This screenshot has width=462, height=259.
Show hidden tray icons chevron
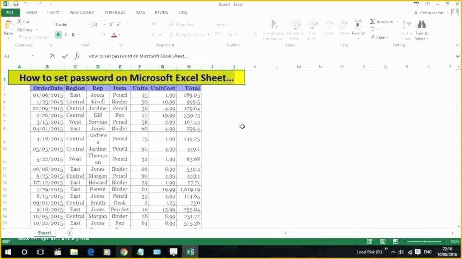pos(393,252)
